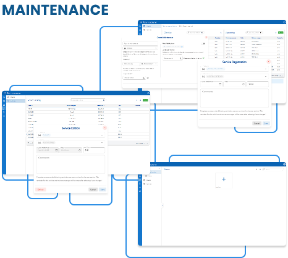Open second dropdown in Service Registration dialog

(x=234, y=77)
